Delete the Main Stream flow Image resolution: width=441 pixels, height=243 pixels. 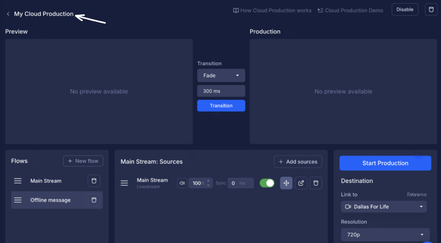pyautogui.click(x=94, y=181)
